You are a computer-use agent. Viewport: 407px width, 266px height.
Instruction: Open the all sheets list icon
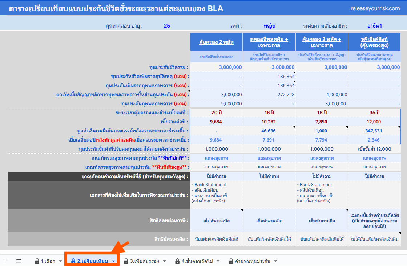[x=19, y=261]
